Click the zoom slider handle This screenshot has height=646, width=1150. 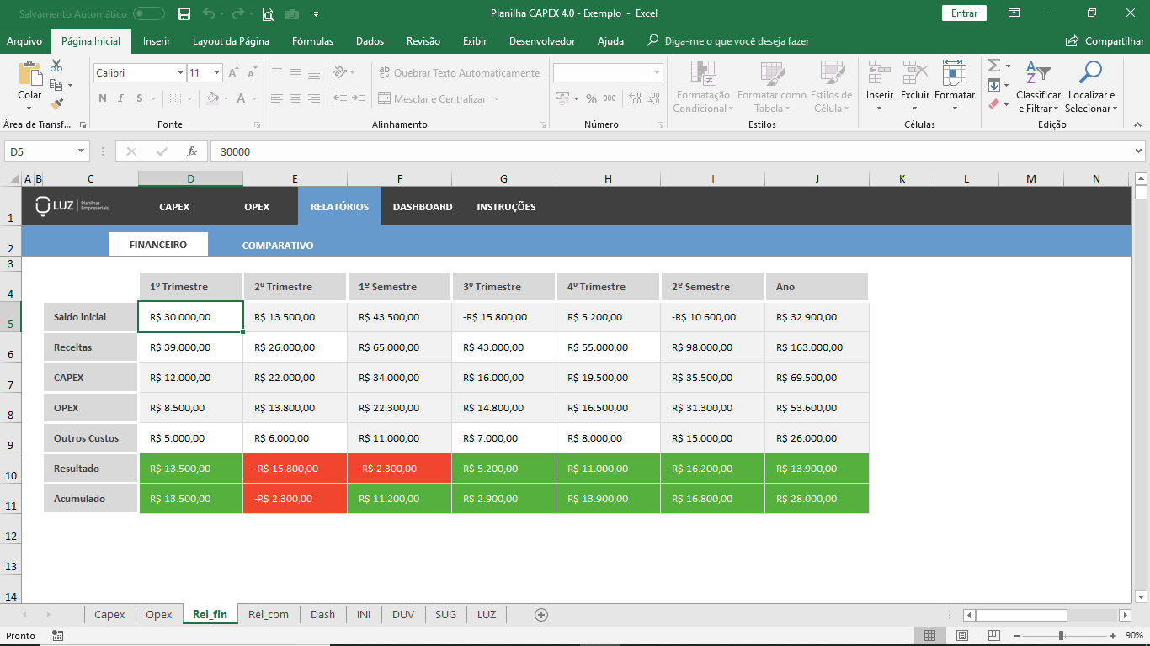point(1061,636)
